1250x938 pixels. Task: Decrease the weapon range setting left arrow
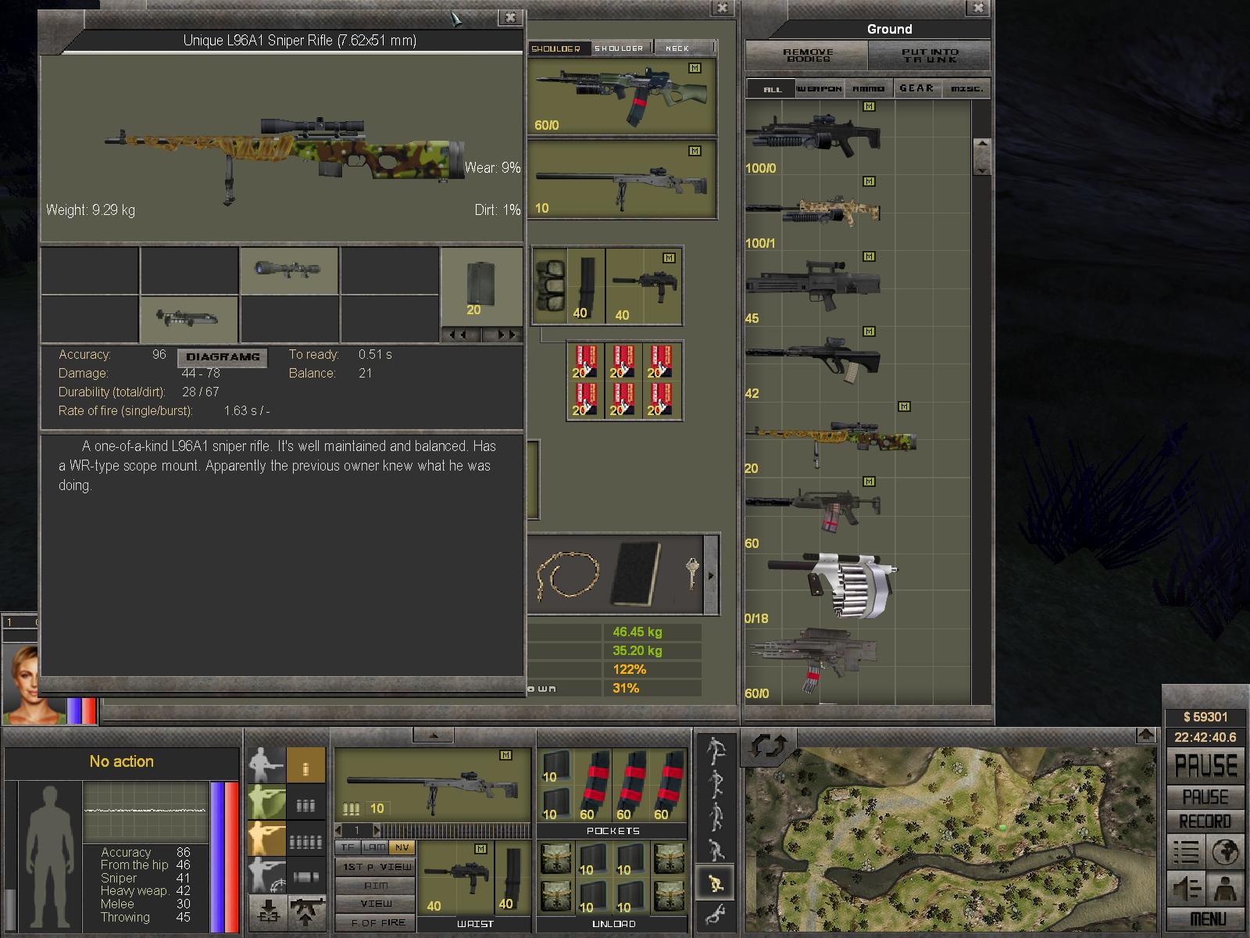point(338,830)
